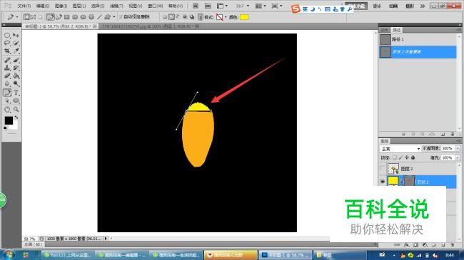Launch Bridge from application bar

[x=196, y=6]
